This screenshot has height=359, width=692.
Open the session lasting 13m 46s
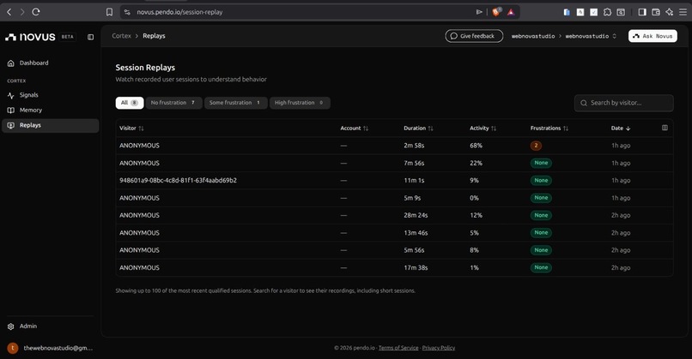394,232
